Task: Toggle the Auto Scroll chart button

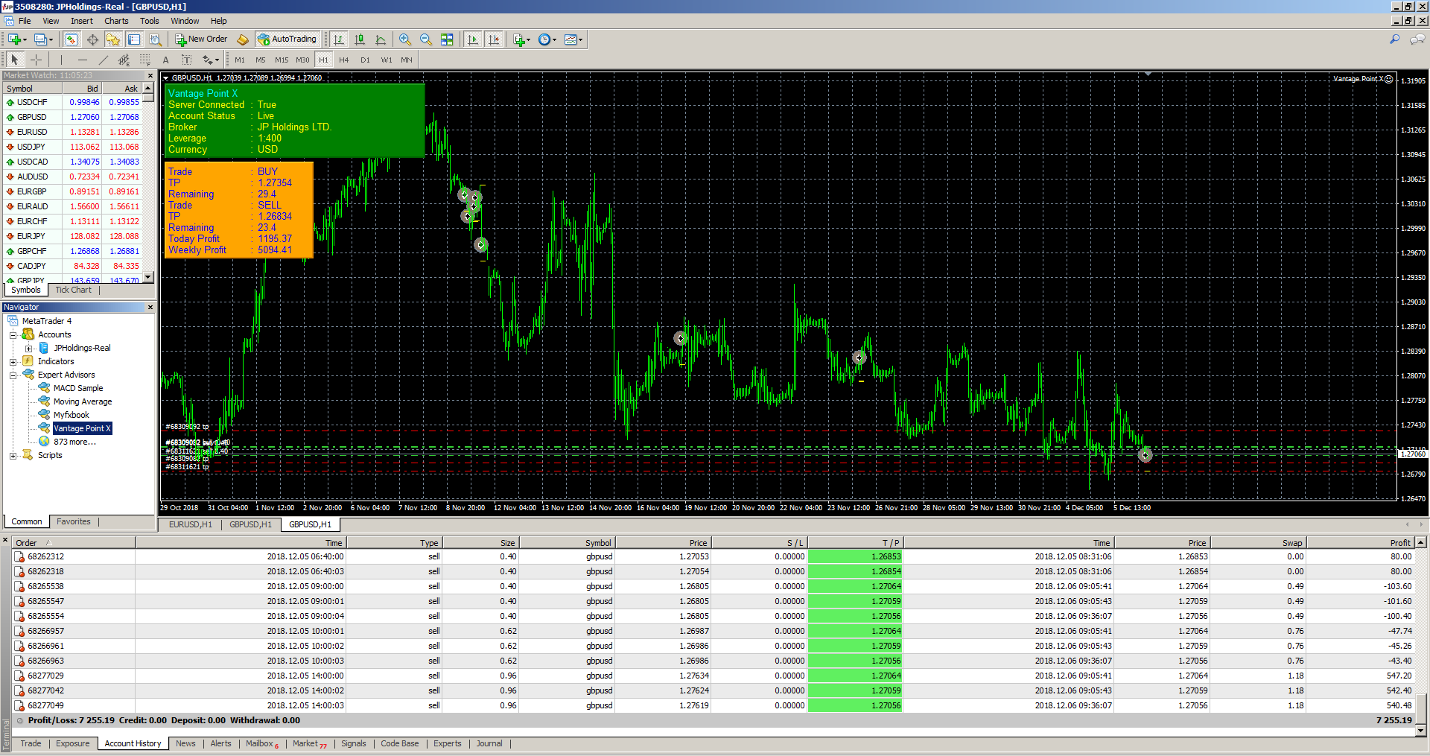Action: pos(472,39)
